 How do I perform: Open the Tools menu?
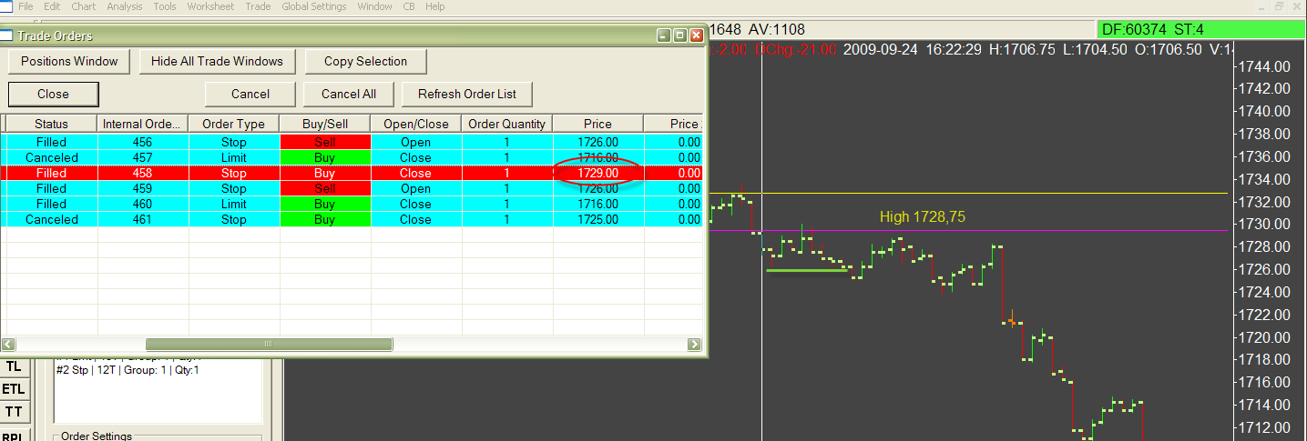pos(165,6)
